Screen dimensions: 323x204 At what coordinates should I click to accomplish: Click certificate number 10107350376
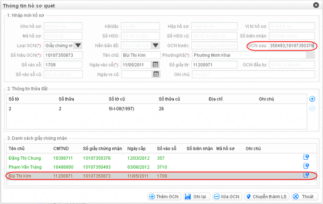97,158
